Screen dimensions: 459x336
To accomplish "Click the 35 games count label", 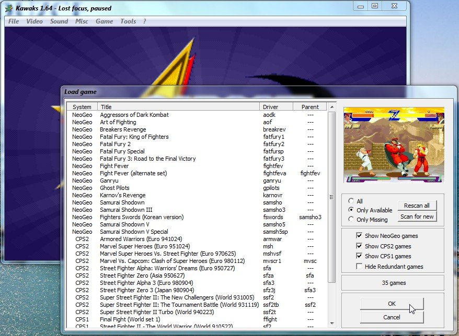I will (394, 283).
